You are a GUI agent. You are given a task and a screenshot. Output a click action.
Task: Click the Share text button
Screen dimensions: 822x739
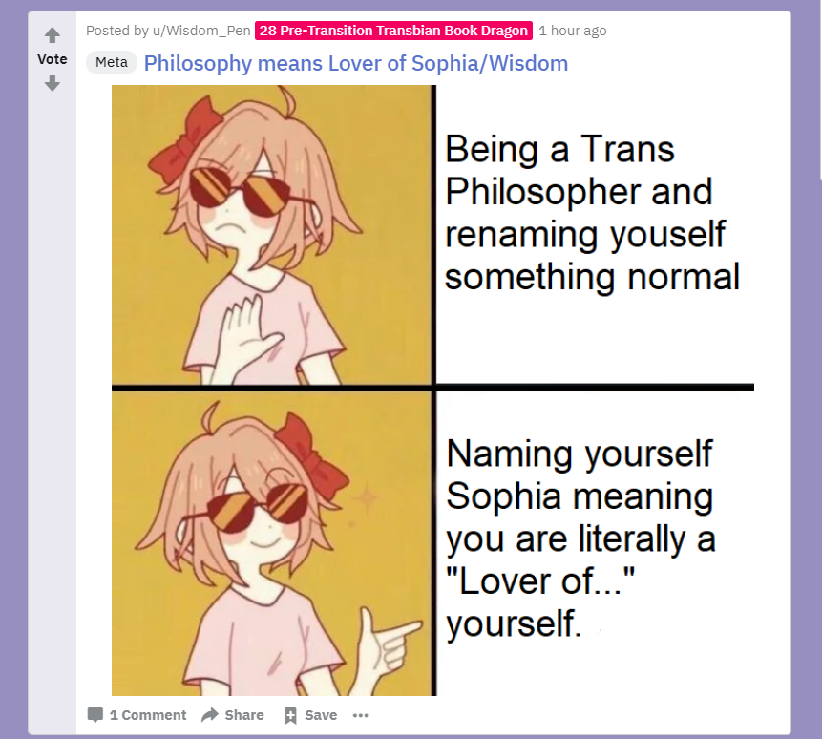point(244,715)
